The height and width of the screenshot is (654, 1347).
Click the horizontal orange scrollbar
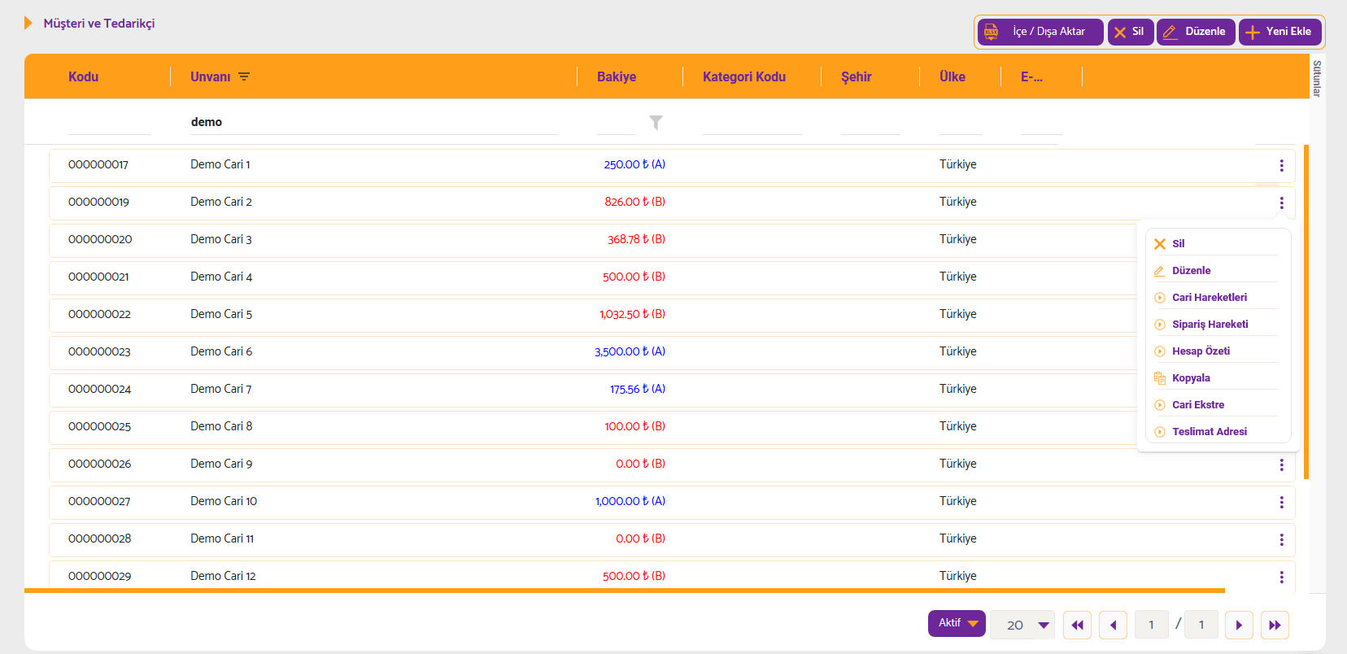[625, 591]
